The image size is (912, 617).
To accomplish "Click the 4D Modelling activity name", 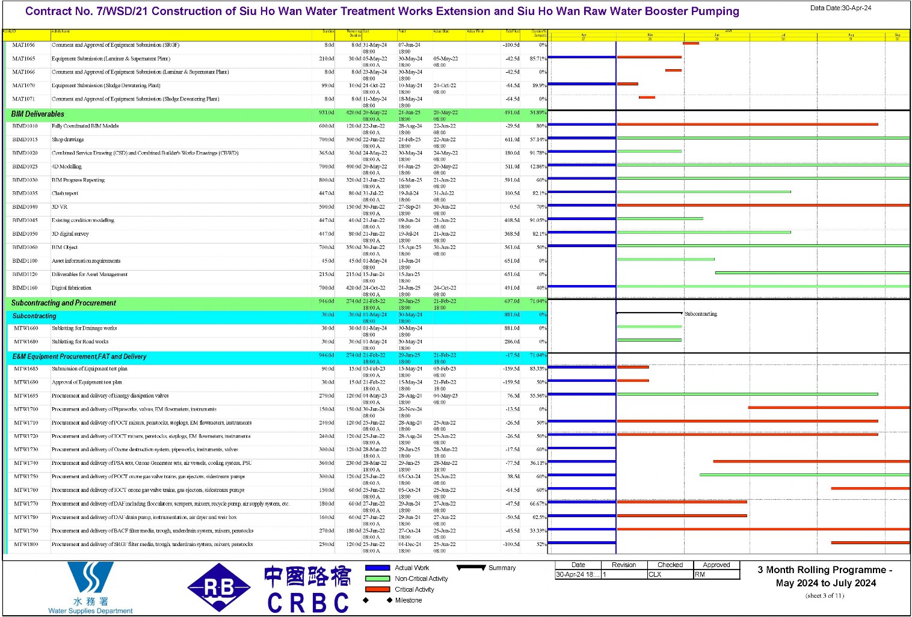I will pyautogui.click(x=66, y=167).
